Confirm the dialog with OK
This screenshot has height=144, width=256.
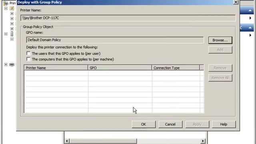tap(144, 124)
